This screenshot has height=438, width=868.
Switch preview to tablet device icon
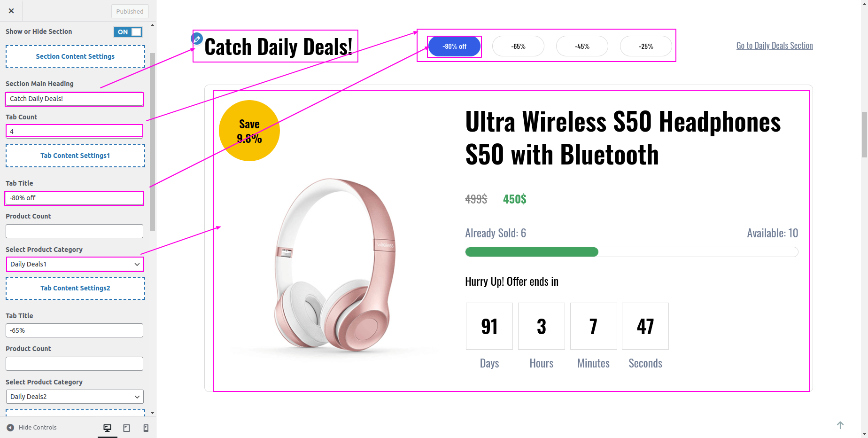pyautogui.click(x=126, y=428)
